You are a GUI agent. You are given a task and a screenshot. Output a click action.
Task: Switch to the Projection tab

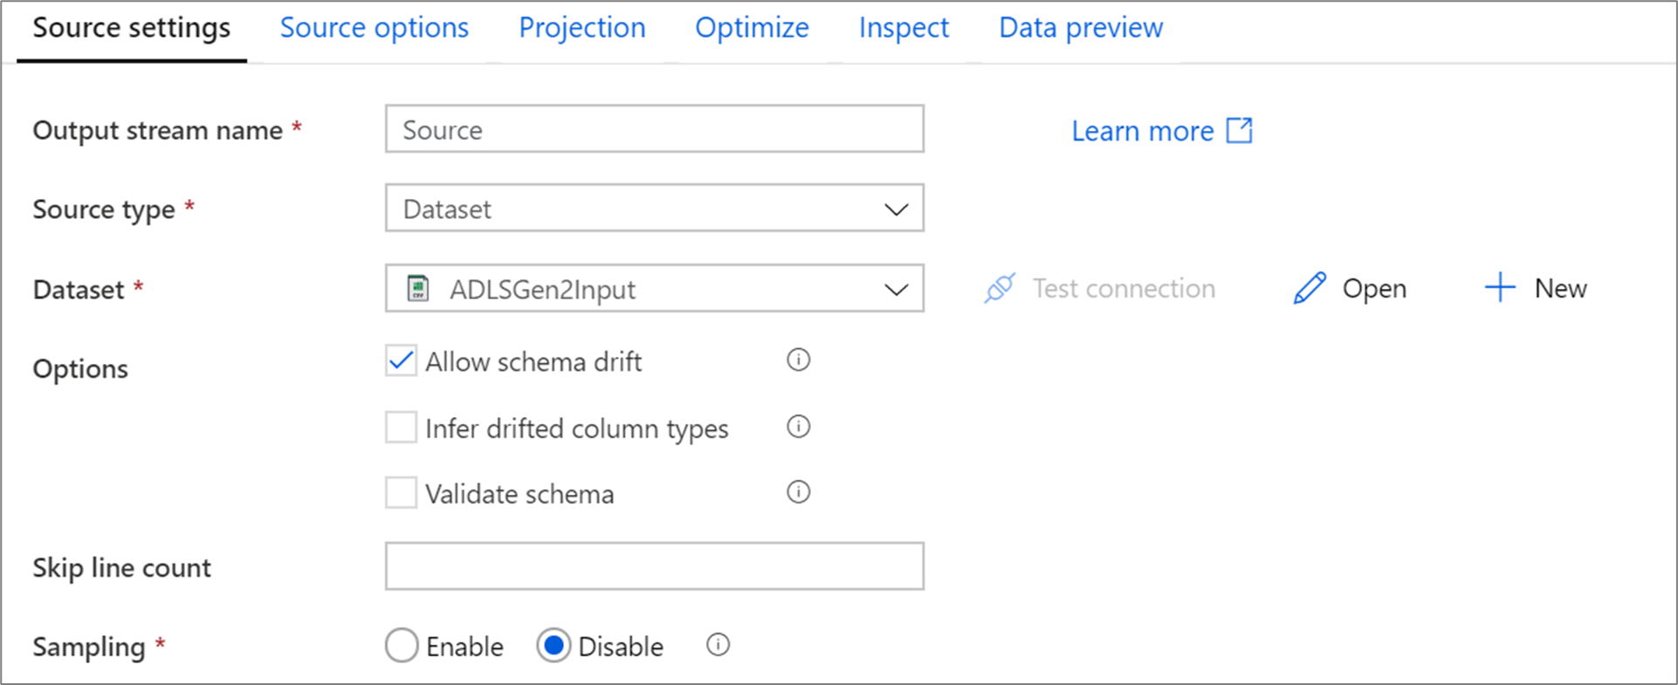(x=581, y=27)
